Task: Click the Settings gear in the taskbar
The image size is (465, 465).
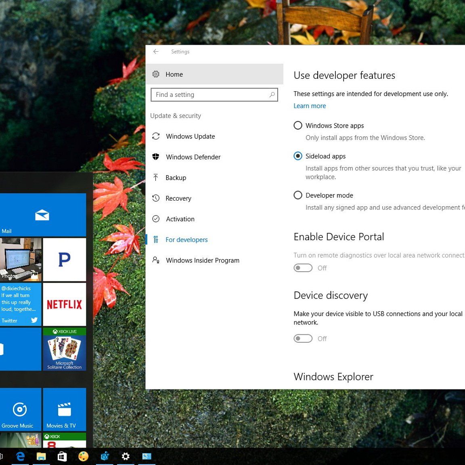Action: 126,456
